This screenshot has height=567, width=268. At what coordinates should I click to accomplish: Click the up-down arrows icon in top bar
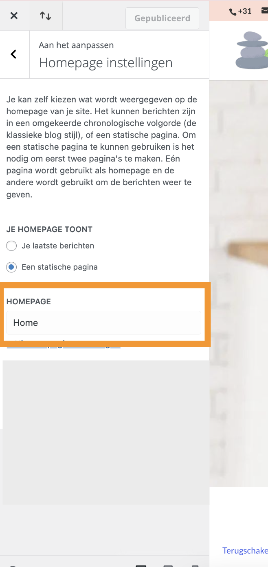[x=45, y=16]
